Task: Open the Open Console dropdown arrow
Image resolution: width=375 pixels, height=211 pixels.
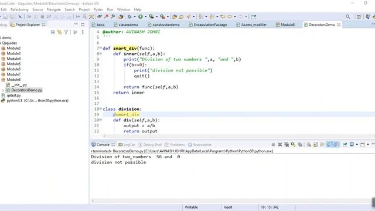Action: pos(368,145)
